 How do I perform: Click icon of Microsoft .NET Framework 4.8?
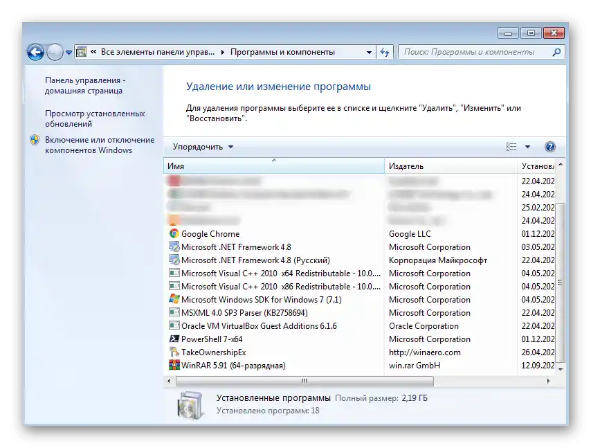pos(174,247)
